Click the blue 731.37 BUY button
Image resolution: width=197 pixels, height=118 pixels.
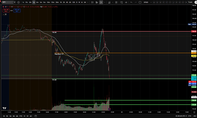pos(17,11)
